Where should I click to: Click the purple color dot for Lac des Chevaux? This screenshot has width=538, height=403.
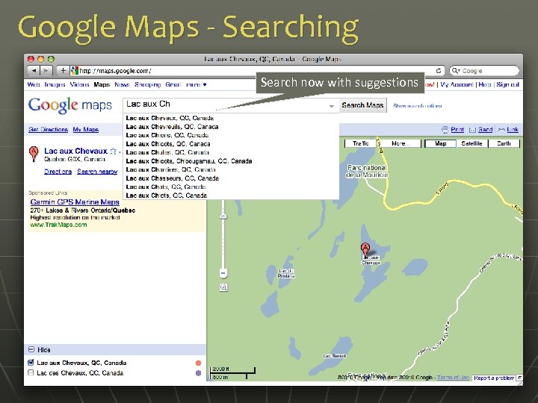click(198, 373)
